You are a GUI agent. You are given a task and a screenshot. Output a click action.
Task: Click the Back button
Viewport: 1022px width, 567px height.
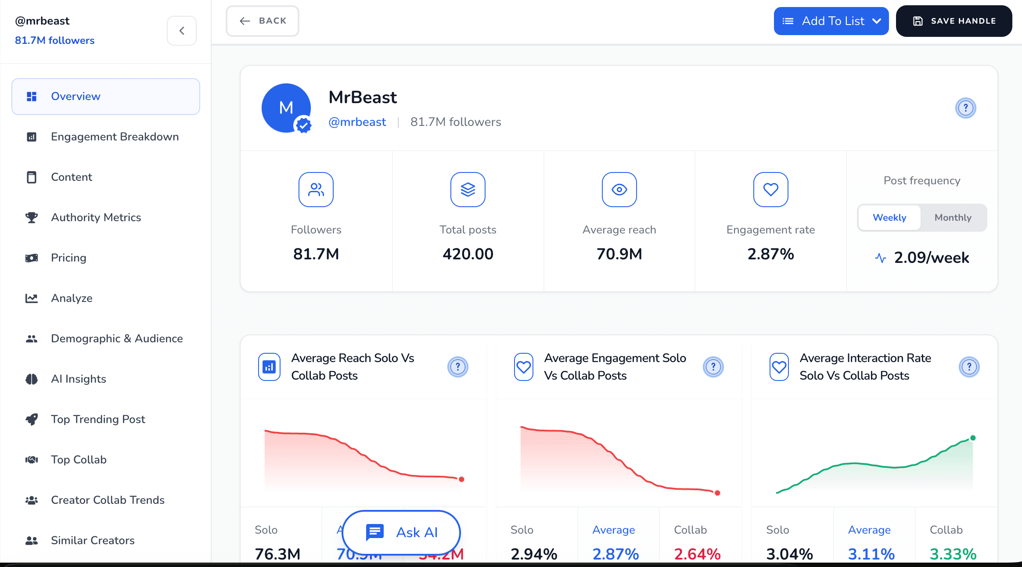pos(262,21)
